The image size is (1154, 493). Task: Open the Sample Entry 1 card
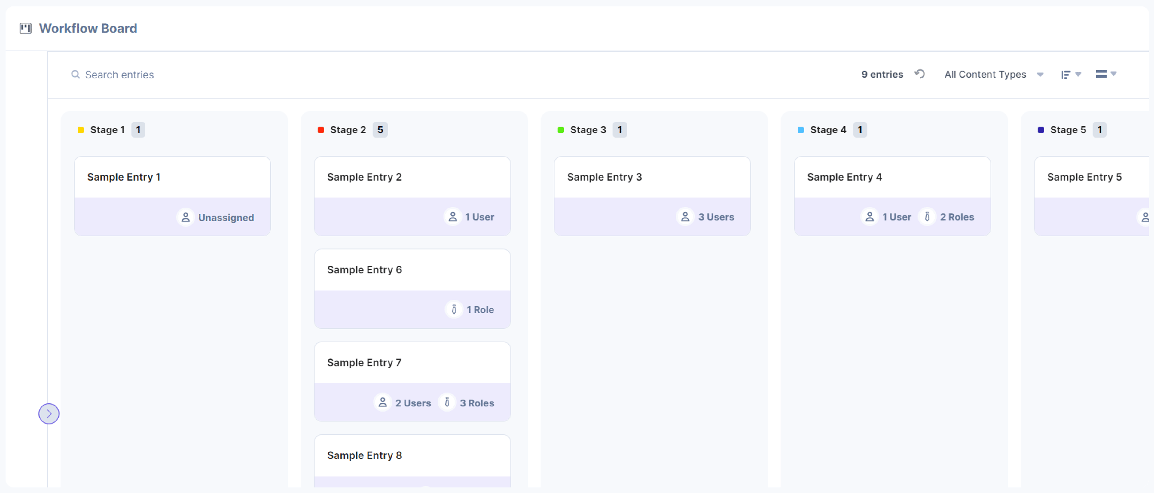[x=172, y=196]
